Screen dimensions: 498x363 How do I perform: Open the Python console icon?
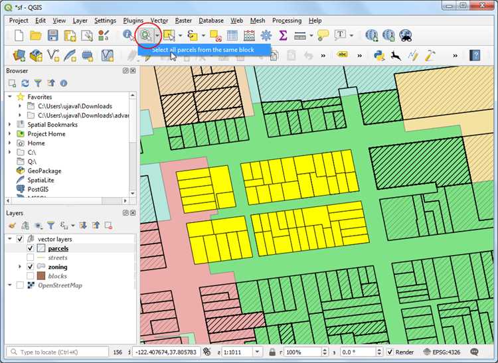[379, 56]
